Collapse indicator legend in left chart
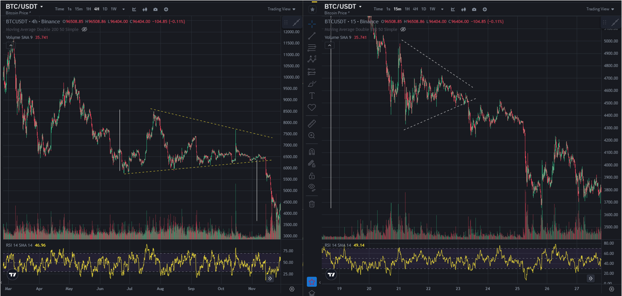This screenshot has height=296, width=622. pyautogui.click(x=11, y=46)
